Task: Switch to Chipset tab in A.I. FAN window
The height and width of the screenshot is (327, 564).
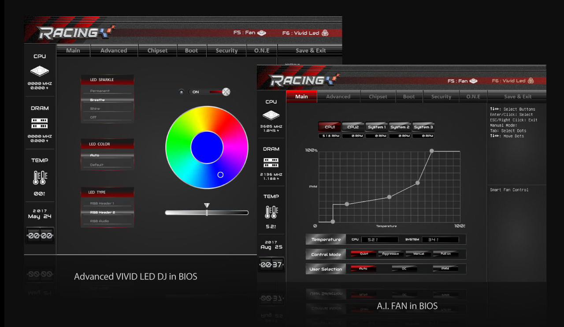Action: (x=378, y=97)
